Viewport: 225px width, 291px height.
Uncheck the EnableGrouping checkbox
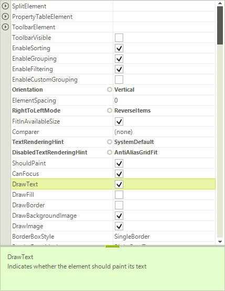pos(119,59)
